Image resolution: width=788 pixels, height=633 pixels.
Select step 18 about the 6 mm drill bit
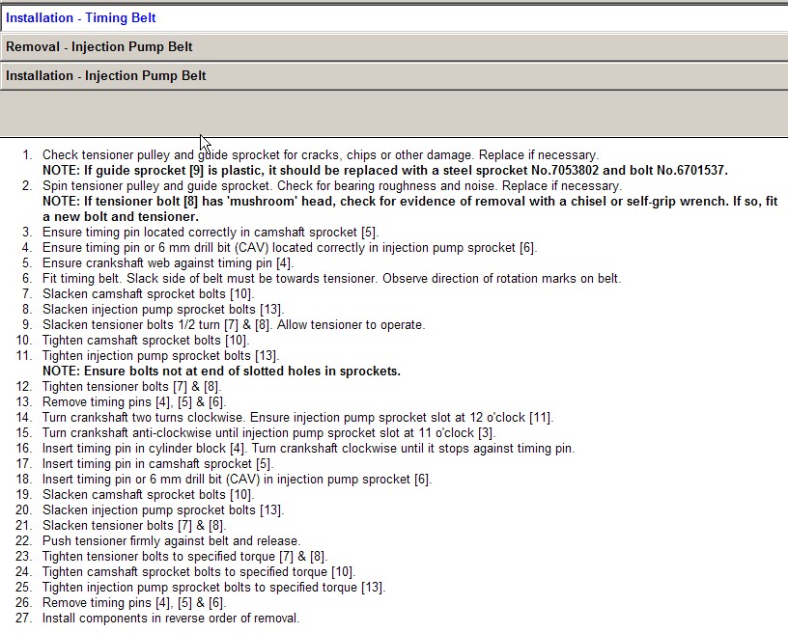click(x=237, y=480)
